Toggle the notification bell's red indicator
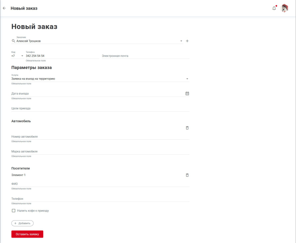 click(276, 5)
